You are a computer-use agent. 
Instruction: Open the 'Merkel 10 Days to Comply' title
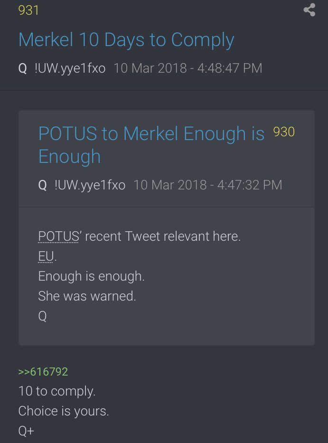(126, 40)
